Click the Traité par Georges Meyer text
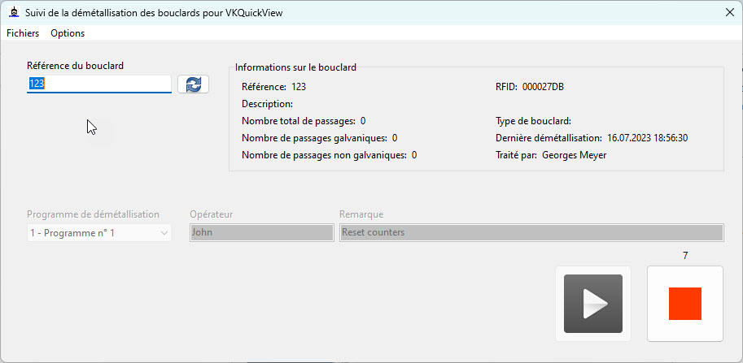Screen dimensions: 743x363 point(574,155)
